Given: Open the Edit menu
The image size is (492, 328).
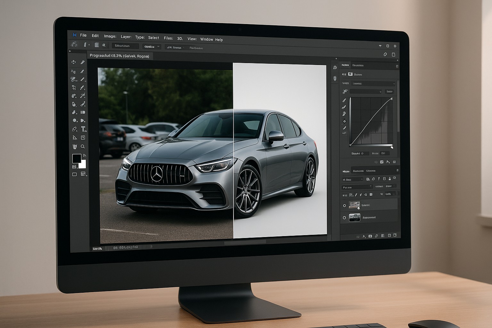Looking at the screenshot, I should click(x=95, y=36).
